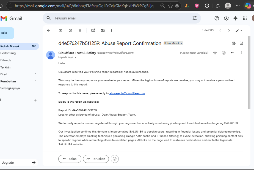The height and width of the screenshot is (170, 254).
Task: Click the red shield extension icon
Action: pos(197,6)
